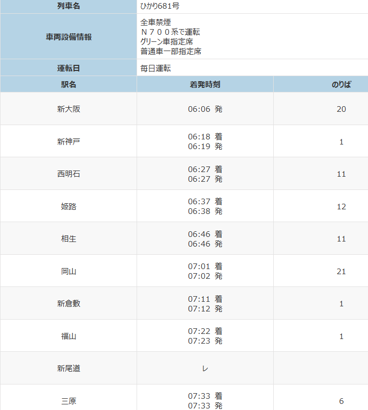Select the 06:06 発 departure time
Screen dimensions: 368x410
(205, 109)
